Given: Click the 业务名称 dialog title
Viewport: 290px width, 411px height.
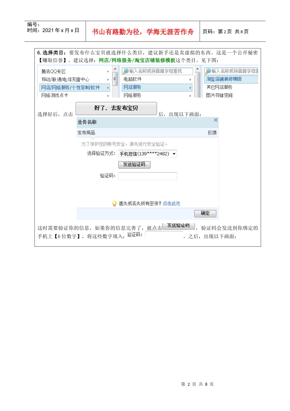Looking at the screenshot, I should click(x=87, y=122).
